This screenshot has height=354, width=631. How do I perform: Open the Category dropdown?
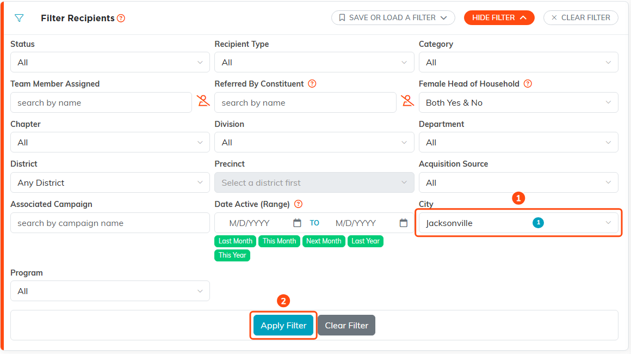click(518, 63)
